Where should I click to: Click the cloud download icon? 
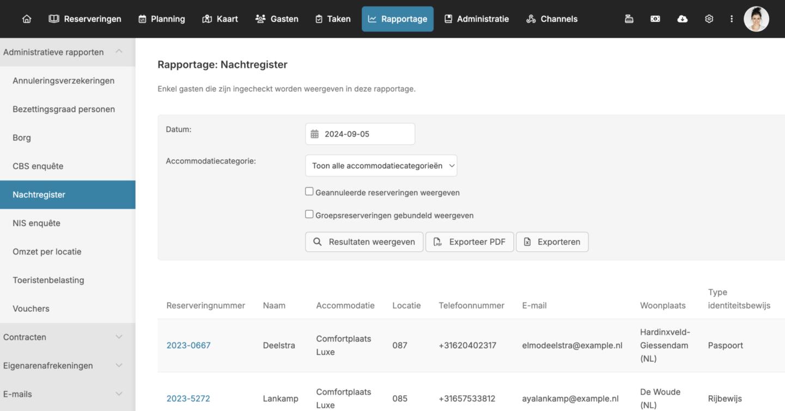tap(682, 19)
